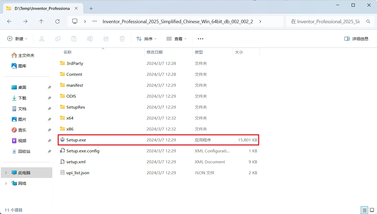Expand the 网络 tree node arrow
Screen dimensions: 377x214
pos(6,183)
